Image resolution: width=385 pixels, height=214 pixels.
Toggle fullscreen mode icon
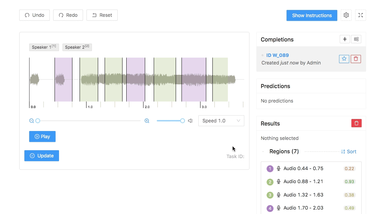[361, 15]
